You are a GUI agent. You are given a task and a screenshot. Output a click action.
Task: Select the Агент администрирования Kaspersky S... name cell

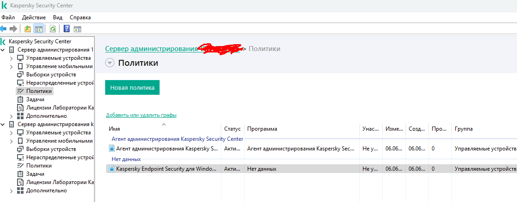tap(167, 148)
